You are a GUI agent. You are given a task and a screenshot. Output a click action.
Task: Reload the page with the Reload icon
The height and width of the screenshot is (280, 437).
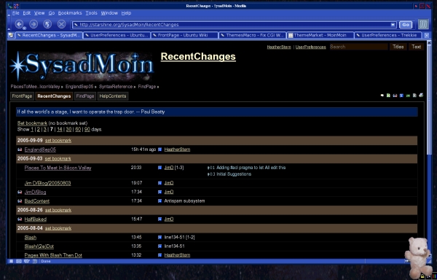click(47, 24)
